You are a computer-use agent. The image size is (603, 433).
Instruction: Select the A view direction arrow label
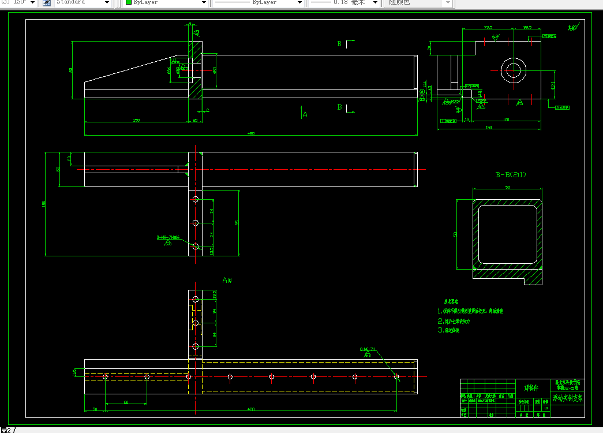point(305,114)
